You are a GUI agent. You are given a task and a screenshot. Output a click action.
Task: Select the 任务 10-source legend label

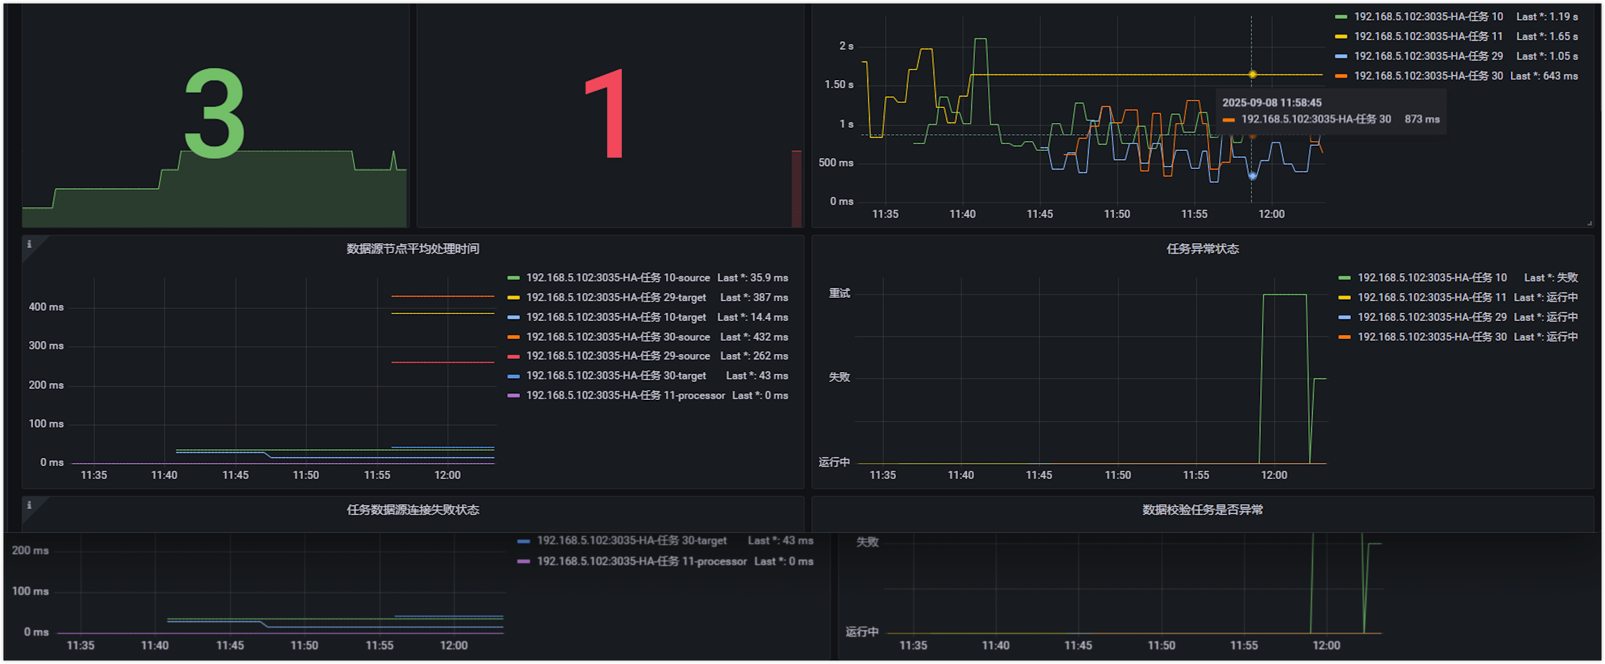[x=617, y=277]
